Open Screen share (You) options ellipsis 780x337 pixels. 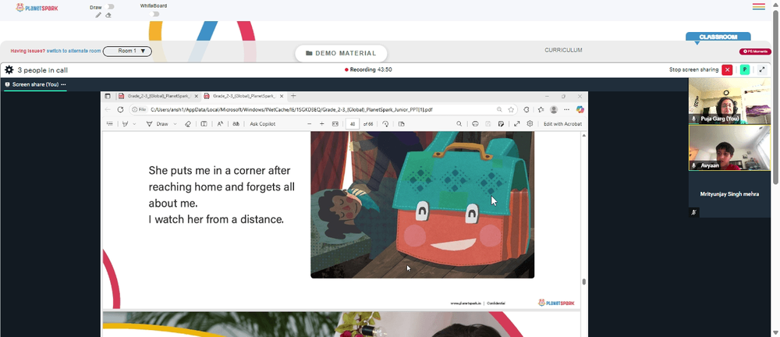63,84
